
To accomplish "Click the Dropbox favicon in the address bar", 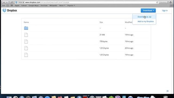I will tap(16, 2).
